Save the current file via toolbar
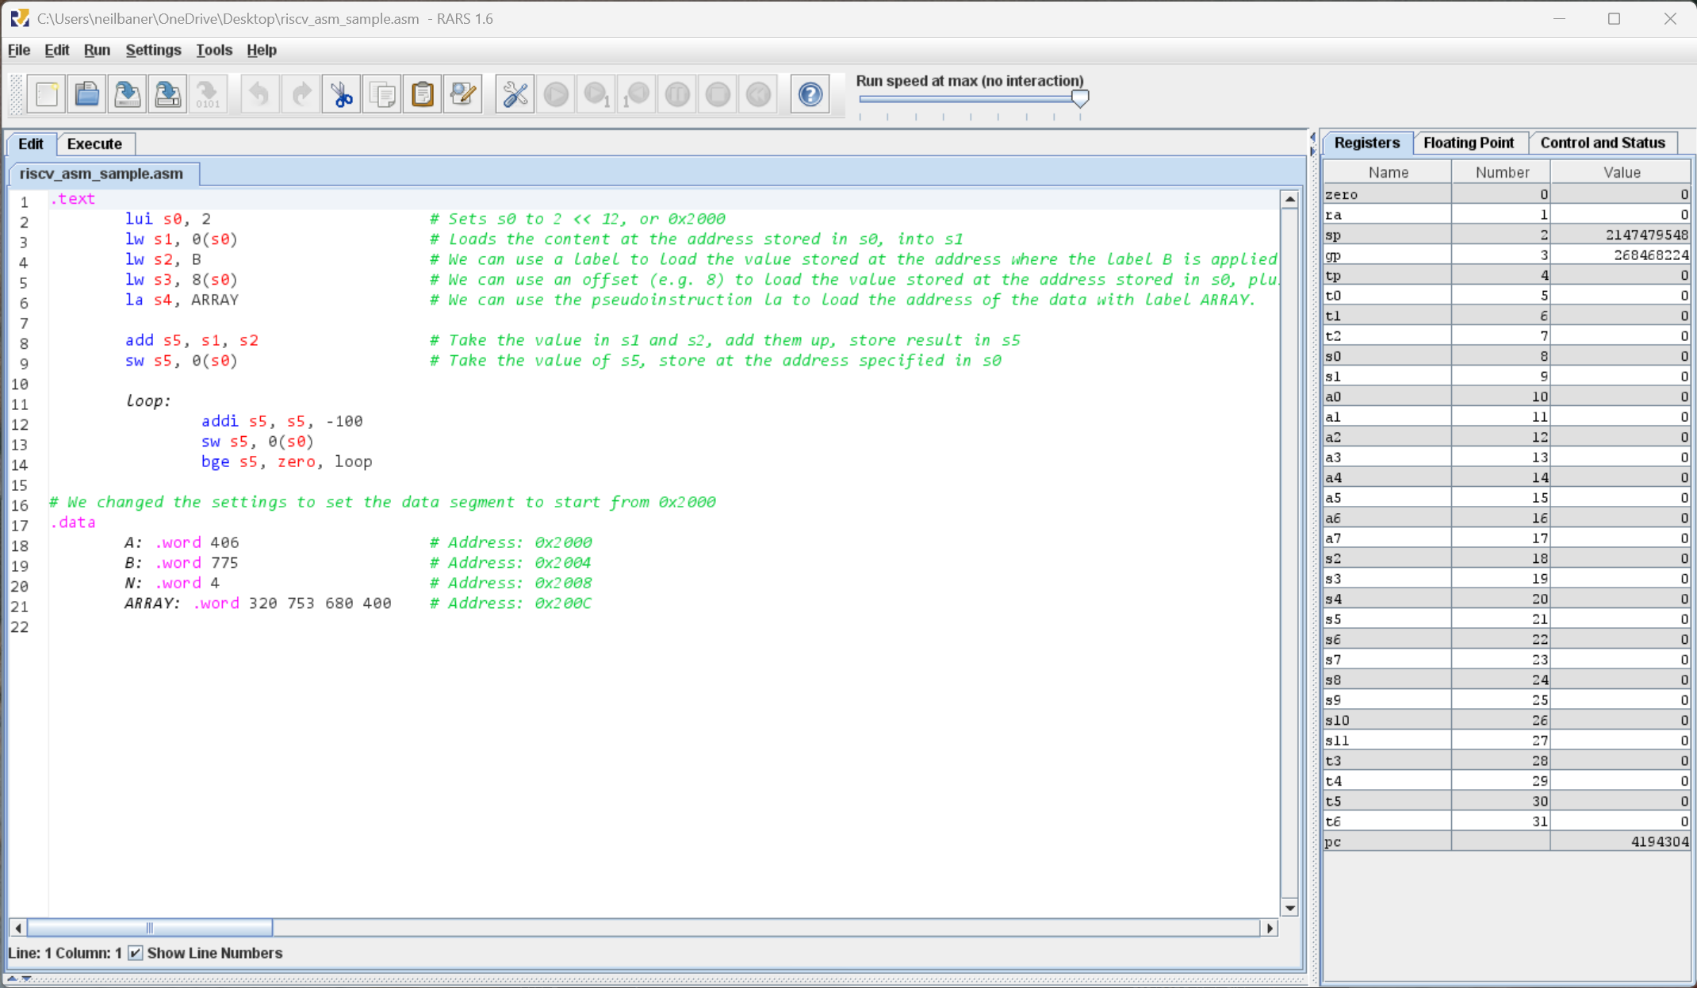 click(127, 94)
